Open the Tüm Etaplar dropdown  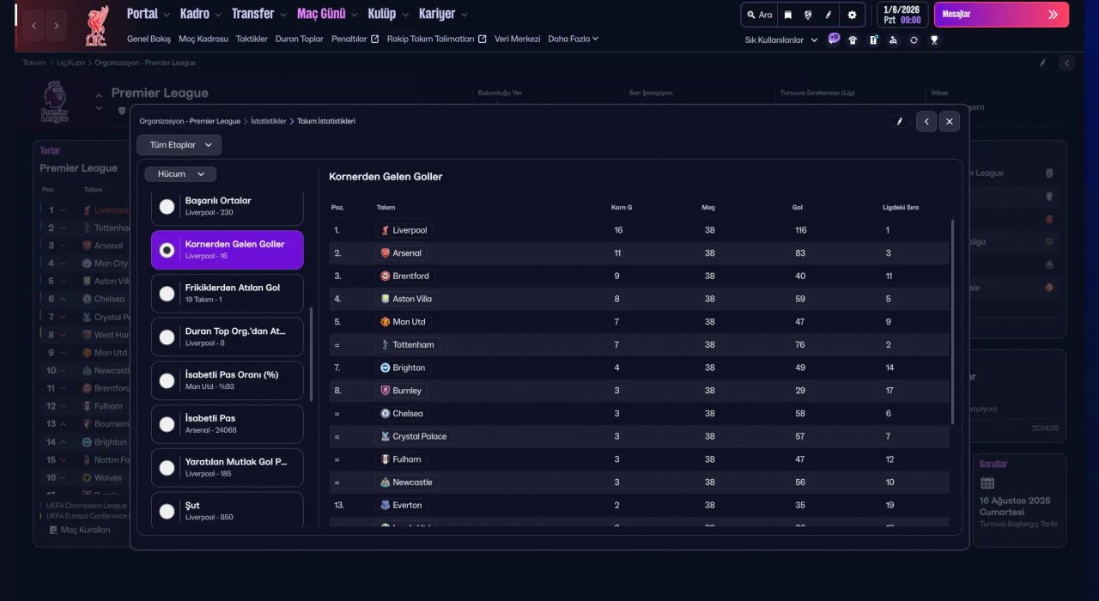179,145
